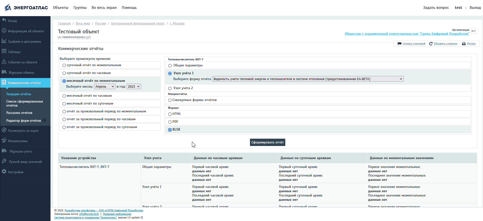Click the Назад back arrow icon
Image resolution: width=483 pixels, height=221 pixels.
[x=4, y=20]
